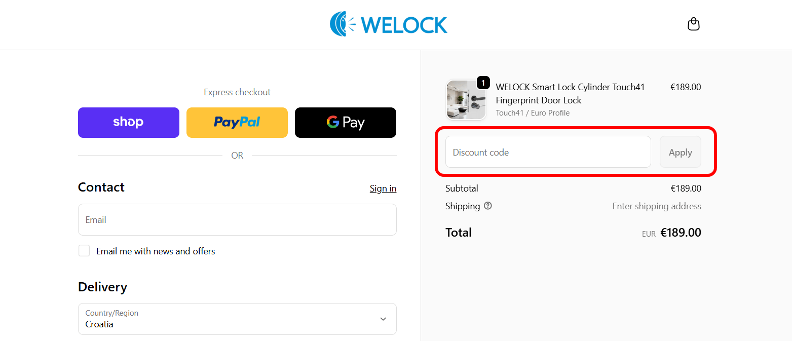Click the Shipping help question mark icon
Screen dimensions: 792x341
487,206
